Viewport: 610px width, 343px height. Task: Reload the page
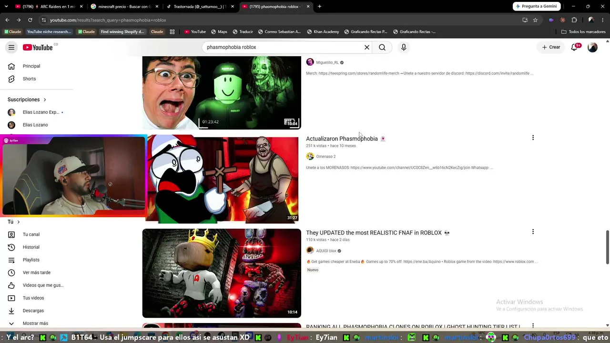(x=30, y=20)
